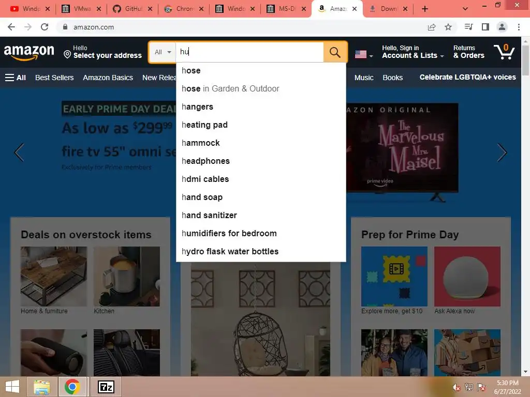
Task: Select suggestion 'hdmi cables'
Action: point(261,179)
